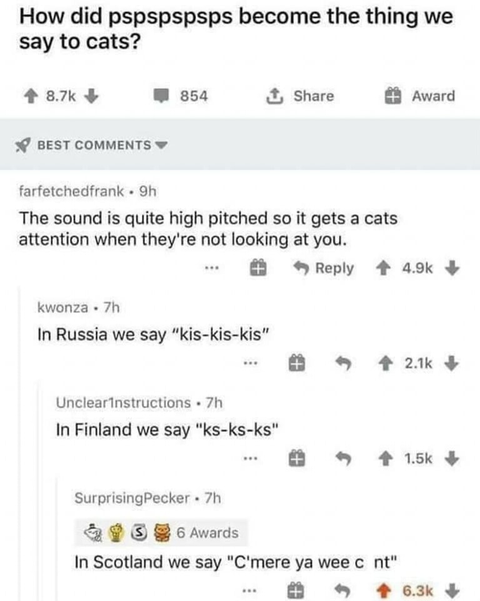Image resolution: width=480 pixels, height=601 pixels.
Task: Give an Award to the post
Action: (x=420, y=96)
